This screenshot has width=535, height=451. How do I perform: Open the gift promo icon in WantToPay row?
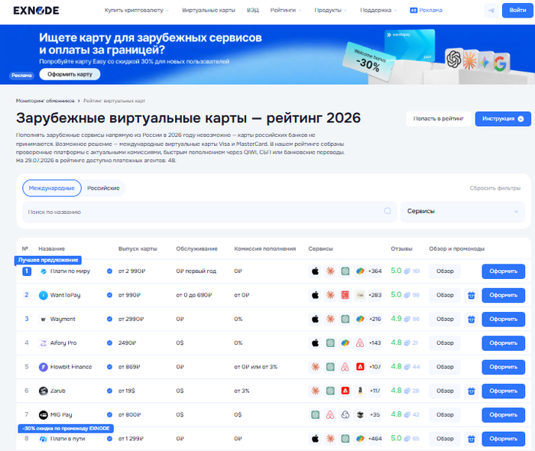472,295
